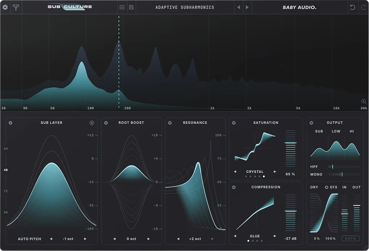Select first compression type dot
Image resolution: width=369 pixels, height=251 pixels.
point(248,240)
